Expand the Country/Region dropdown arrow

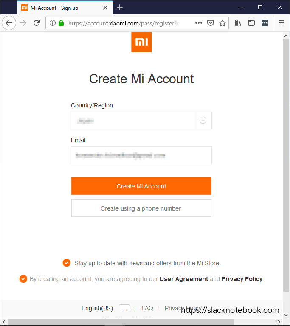click(203, 121)
